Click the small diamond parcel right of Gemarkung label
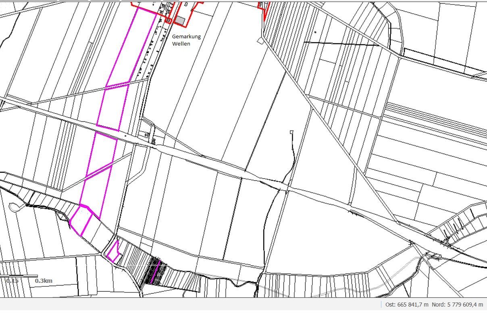This screenshot has width=487, height=334. 260,40
